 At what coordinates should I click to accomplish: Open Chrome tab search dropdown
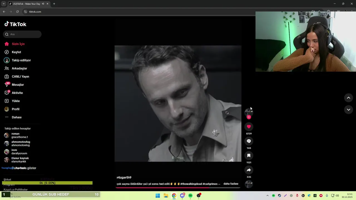pyautogui.click(x=4, y=4)
